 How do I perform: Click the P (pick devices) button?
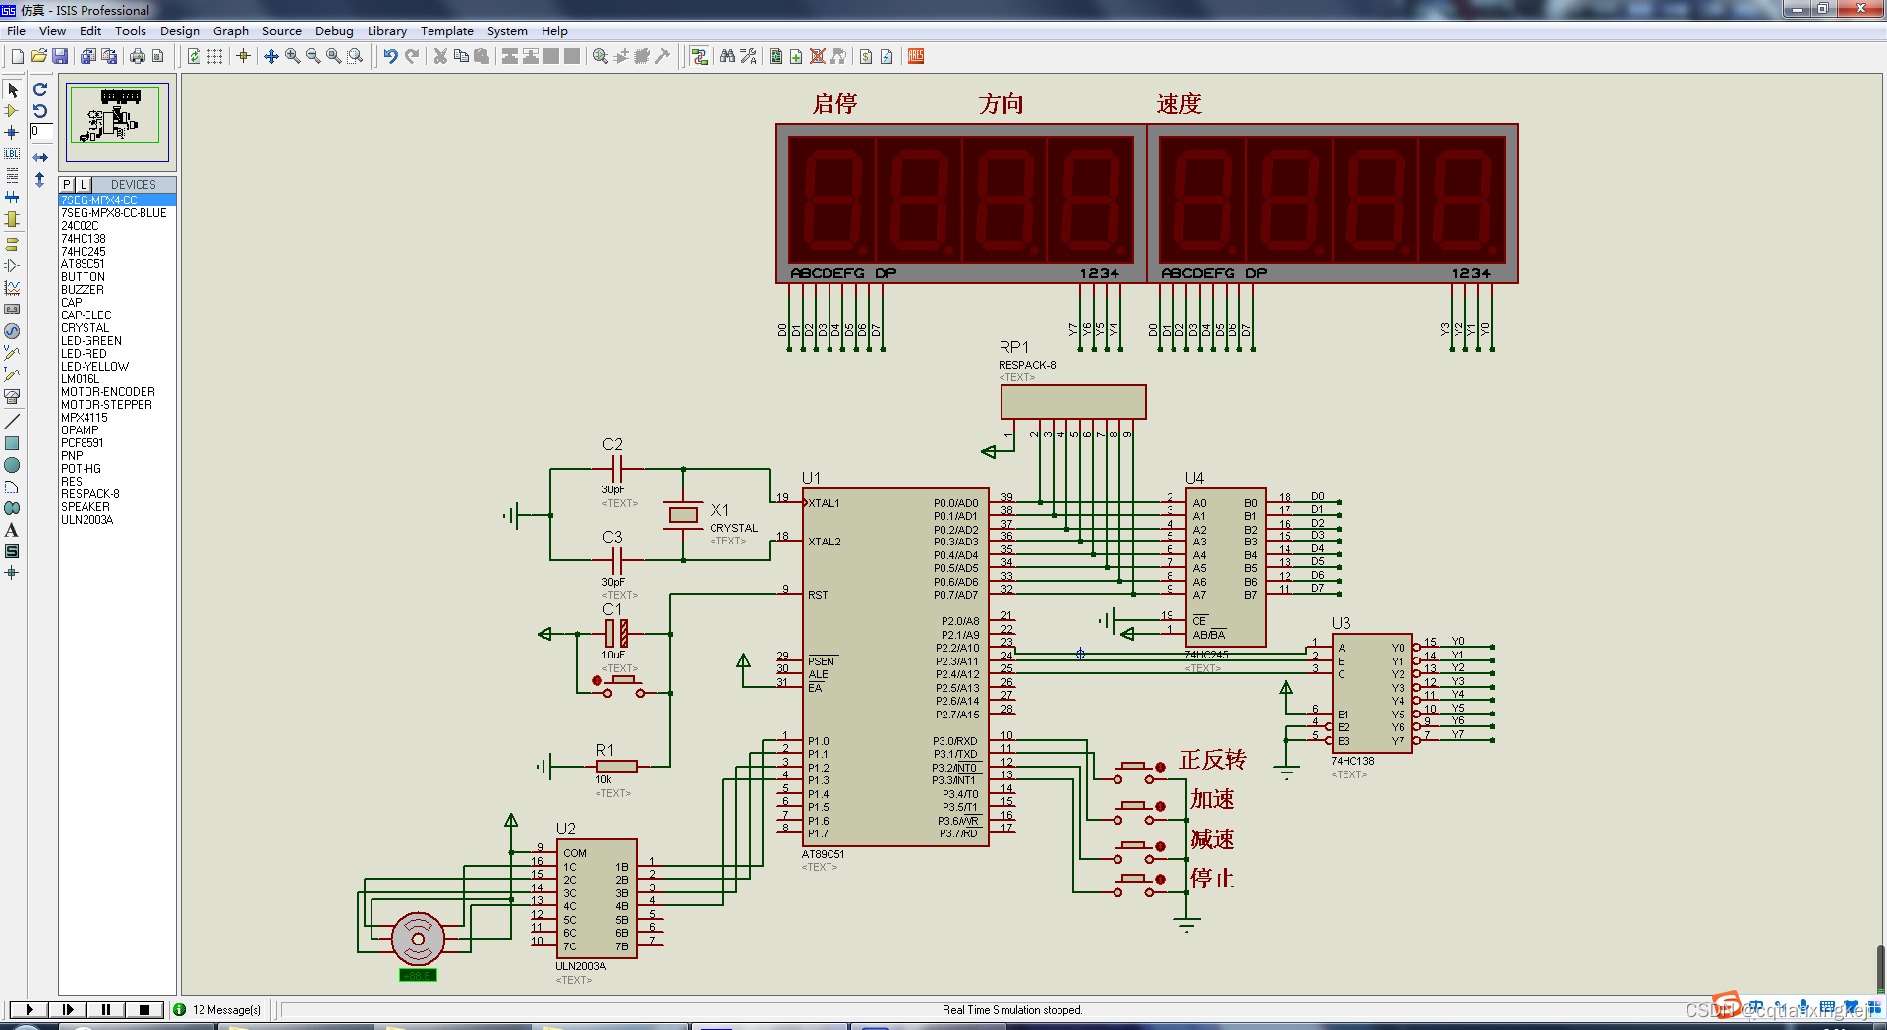(x=67, y=184)
